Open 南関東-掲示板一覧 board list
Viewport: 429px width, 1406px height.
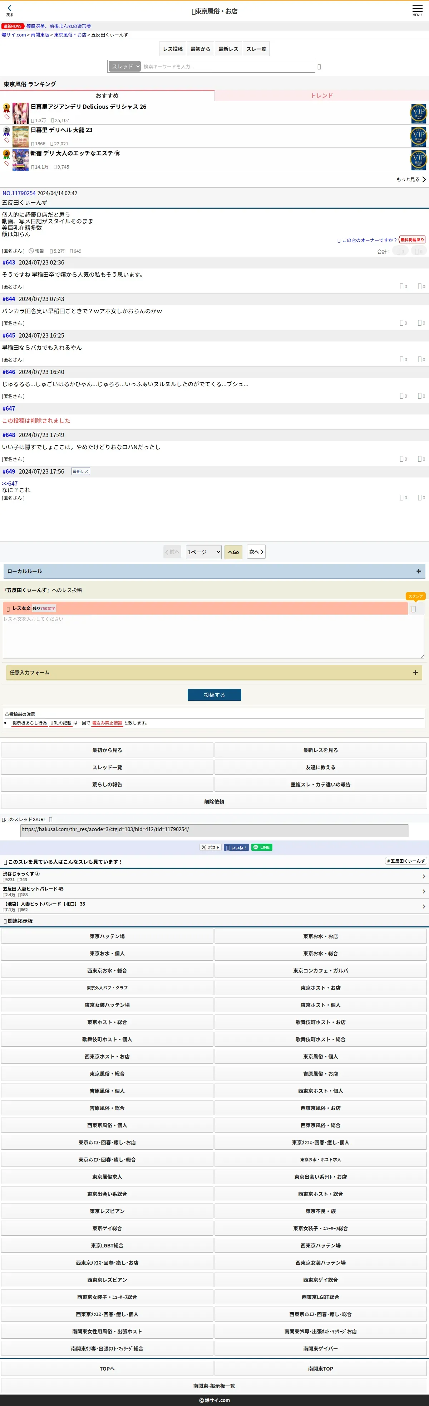[x=214, y=1386]
